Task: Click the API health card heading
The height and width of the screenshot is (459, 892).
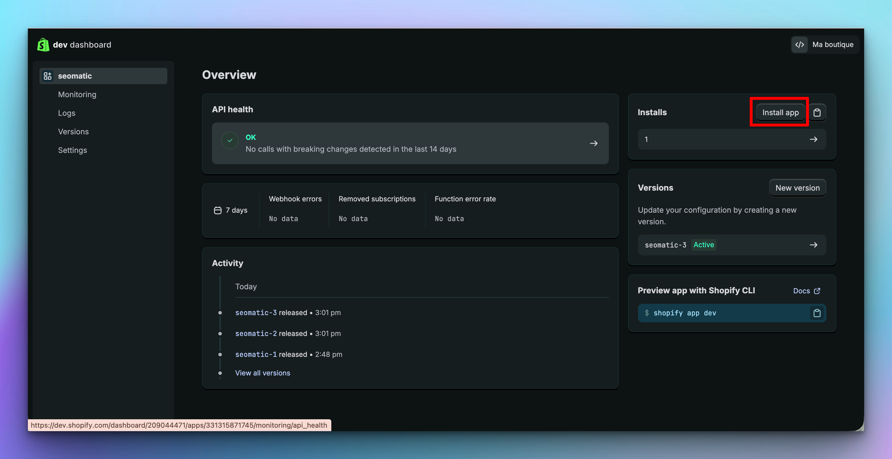Action: 232,109
